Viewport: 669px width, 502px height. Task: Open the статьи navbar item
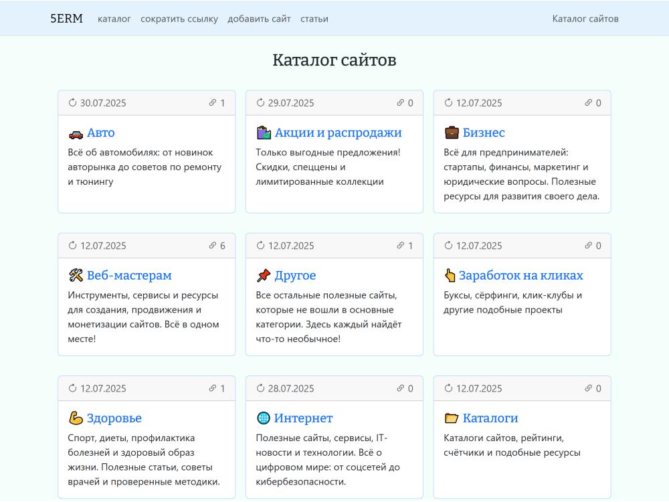pos(314,19)
